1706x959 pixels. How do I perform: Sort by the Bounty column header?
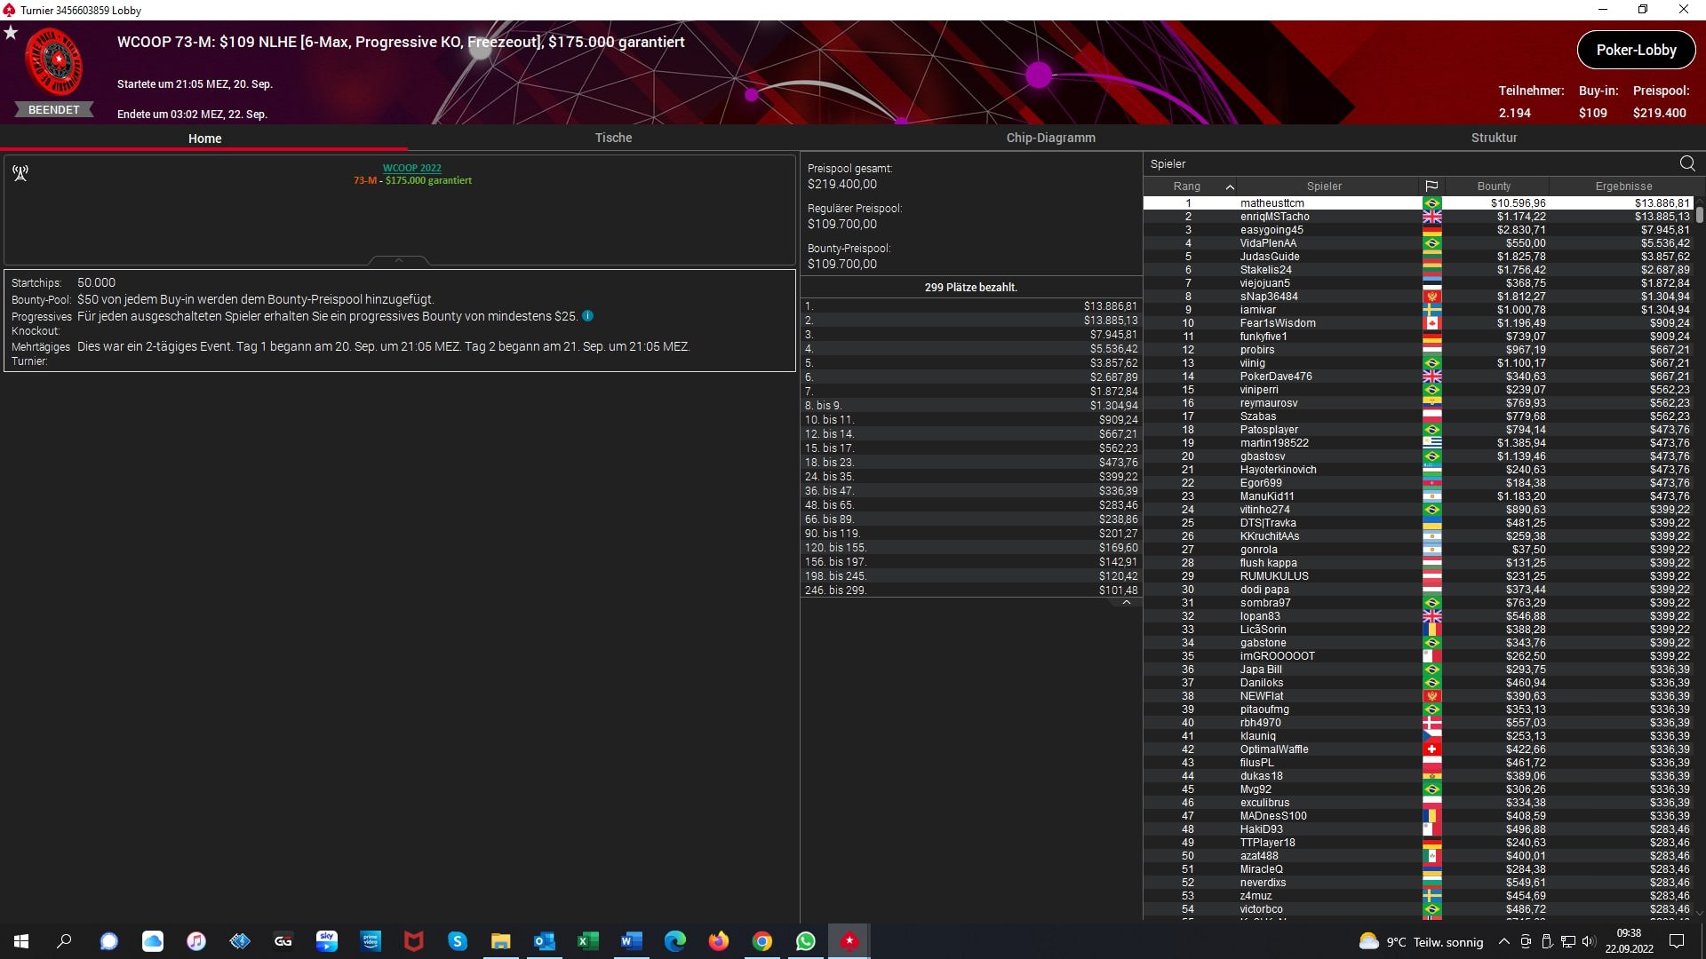click(x=1494, y=186)
